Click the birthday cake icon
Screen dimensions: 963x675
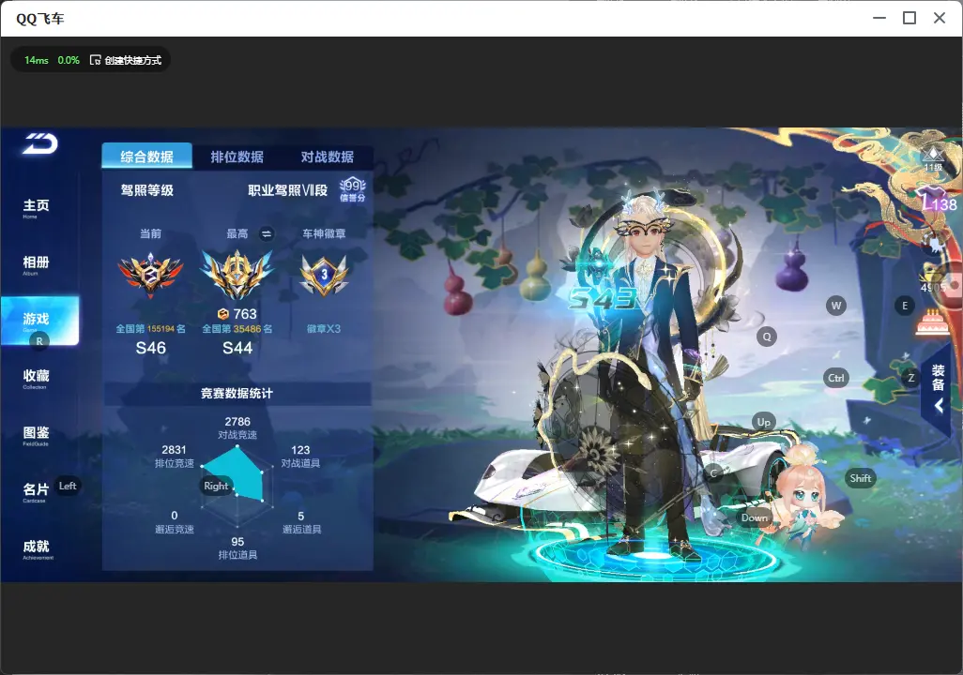(x=932, y=322)
